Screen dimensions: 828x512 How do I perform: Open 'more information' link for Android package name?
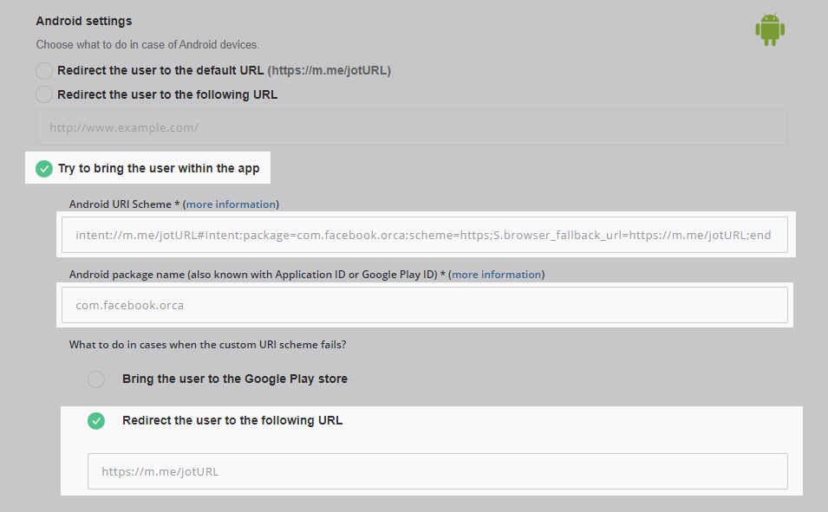(497, 275)
